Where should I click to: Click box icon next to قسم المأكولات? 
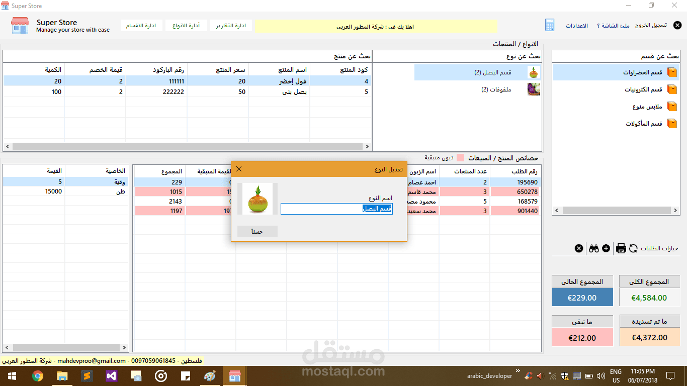pyautogui.click(x=672, y=124)
